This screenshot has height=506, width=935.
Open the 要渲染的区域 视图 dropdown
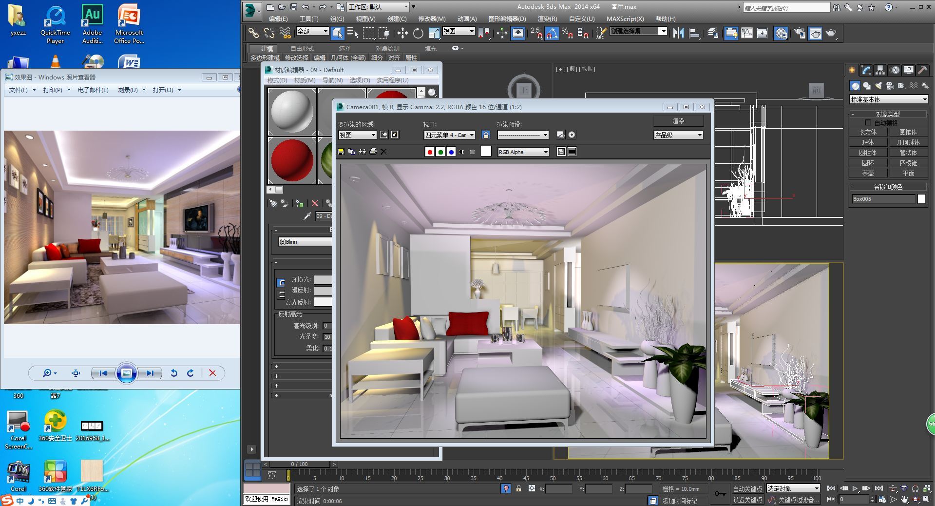pos(357,135)
